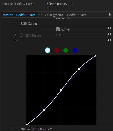The width and height of the screenshot is (113, 131).
Task: Select the center midpoint curve control point
Action: (x=61, y=90)
